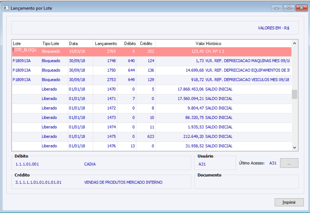Click the scroll down arrow in the table
Viewport: 310px width, 213px height.
coord(294,148)
